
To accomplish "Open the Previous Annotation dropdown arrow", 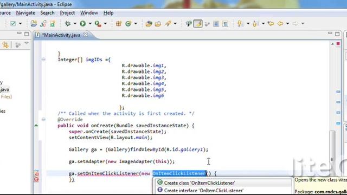I will coord(263,23).
